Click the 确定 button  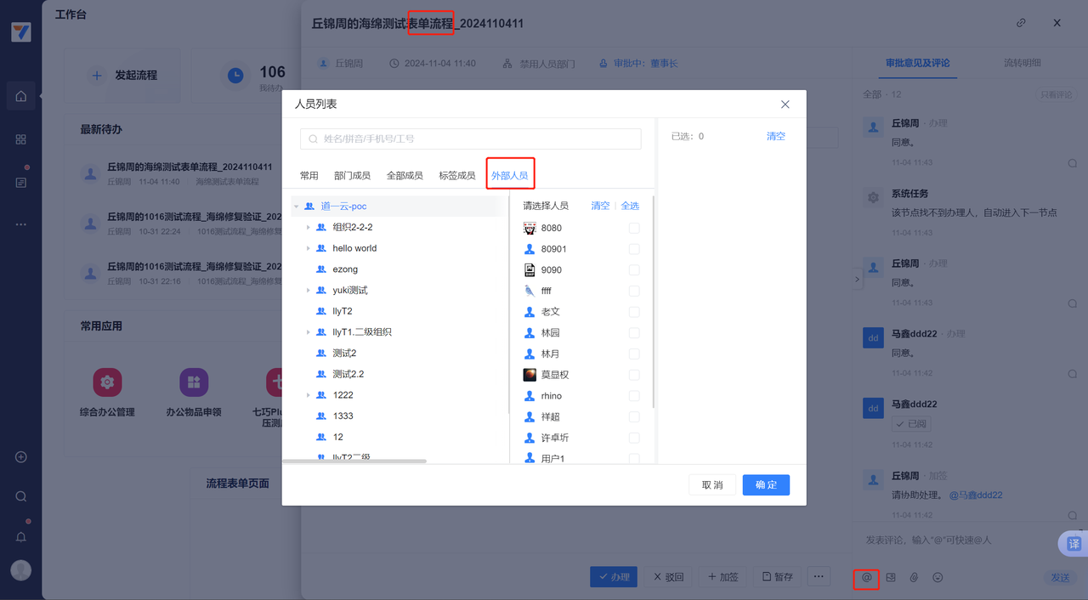click(x=765, y=484)
